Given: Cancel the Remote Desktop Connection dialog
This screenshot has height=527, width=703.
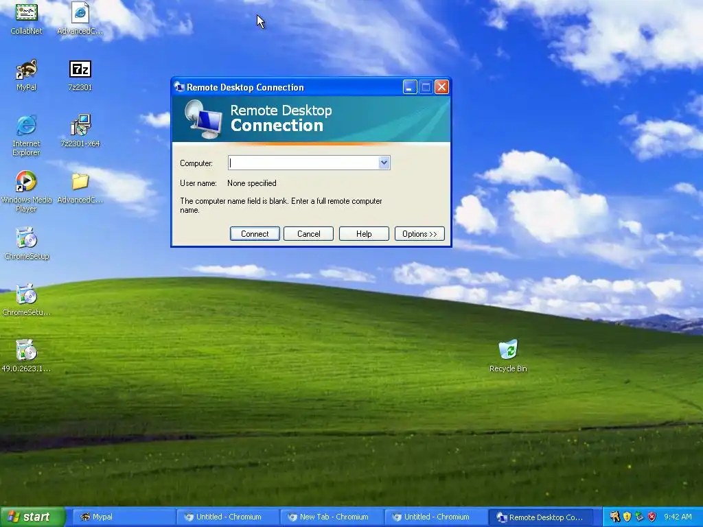Looking at the screenshot, I should pyautogui.click(x=308, y=234).
